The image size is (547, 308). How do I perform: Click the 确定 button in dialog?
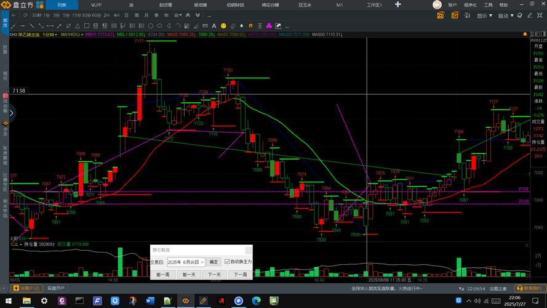point(214,262)
